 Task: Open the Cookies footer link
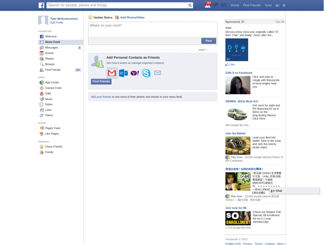click(x=270, y=244)
